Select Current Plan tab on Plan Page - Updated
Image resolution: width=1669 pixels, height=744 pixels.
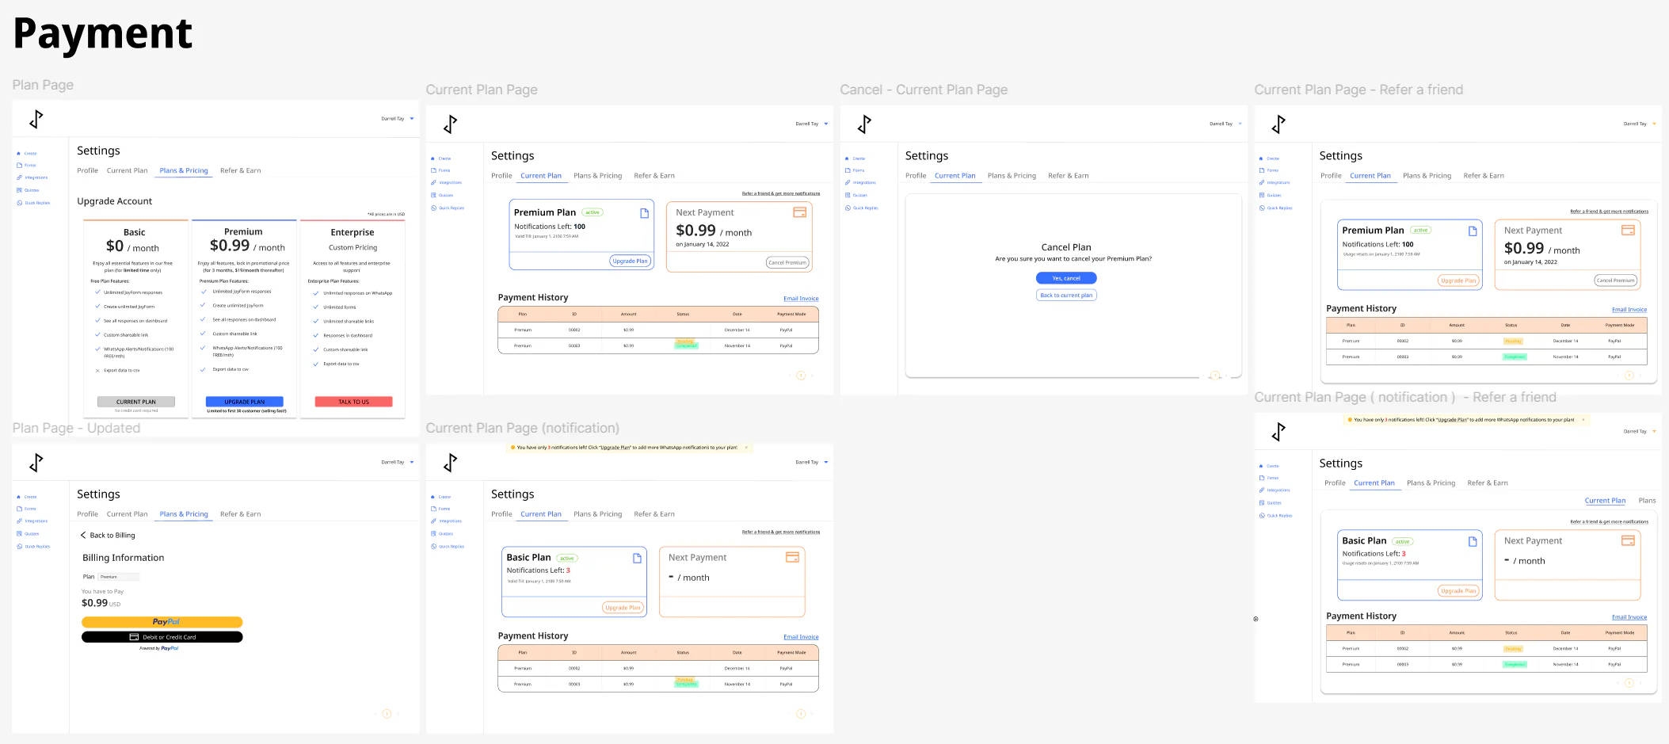pyautogui.click(x=128, y=514)
